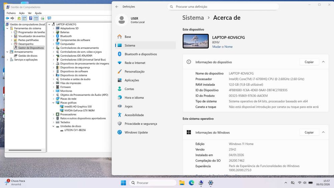Click the Settings gear taskbar icon
This screenshot has height=188, width=334.
(210, 183)
